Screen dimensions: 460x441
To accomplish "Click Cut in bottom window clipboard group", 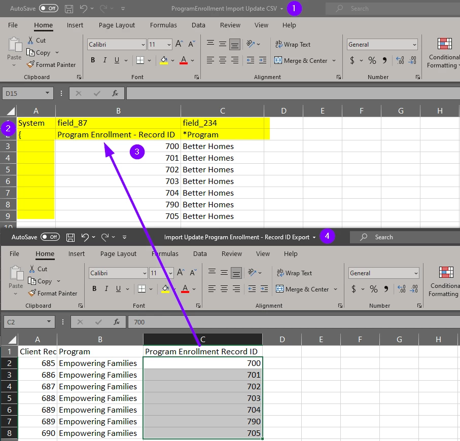I will tap(39, 269).
